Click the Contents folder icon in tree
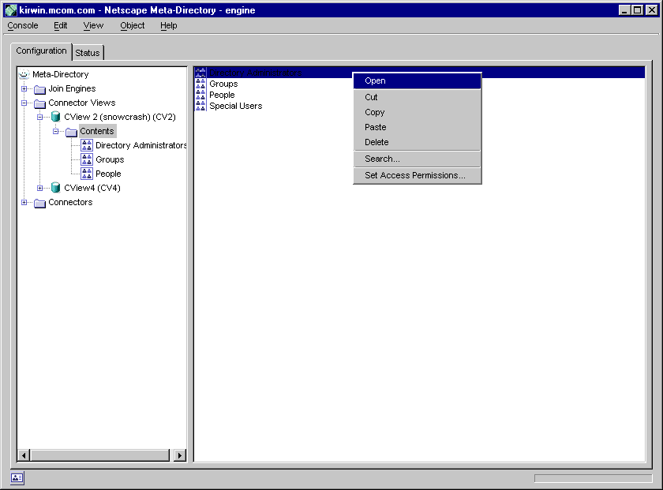The image size is (663, 490). [72, 132]
